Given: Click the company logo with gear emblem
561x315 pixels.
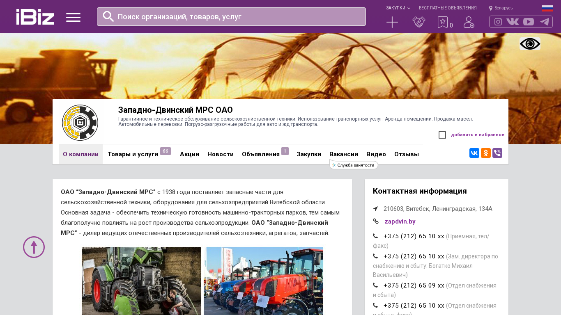Looking at the screenshot, I should click(x=80, y=122).
